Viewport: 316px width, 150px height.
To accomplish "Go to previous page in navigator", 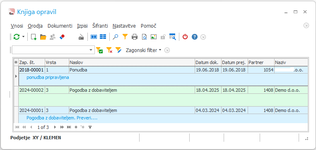I will point(24,127).
